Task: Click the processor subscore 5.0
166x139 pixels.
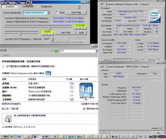Action: (x=72, y=83)
